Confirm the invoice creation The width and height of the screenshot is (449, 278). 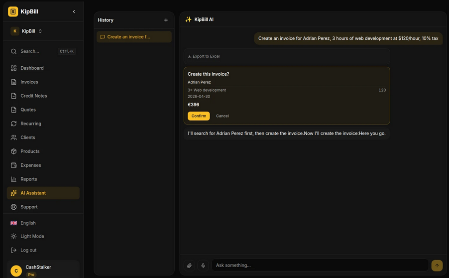[x=199, y=116]
